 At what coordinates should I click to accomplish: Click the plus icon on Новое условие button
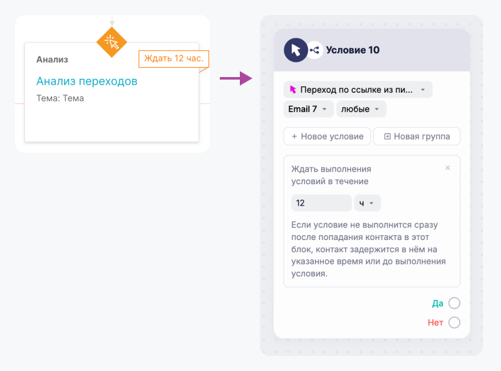click(x=294, y=136)
